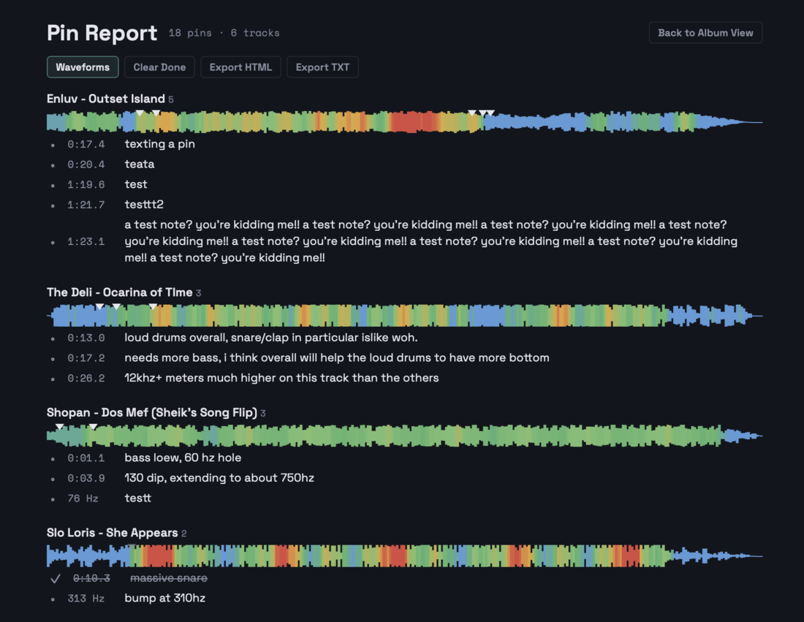
Task: Seek within The Deli - Ocarina of Time waveform
Action: tap(405, 315)
